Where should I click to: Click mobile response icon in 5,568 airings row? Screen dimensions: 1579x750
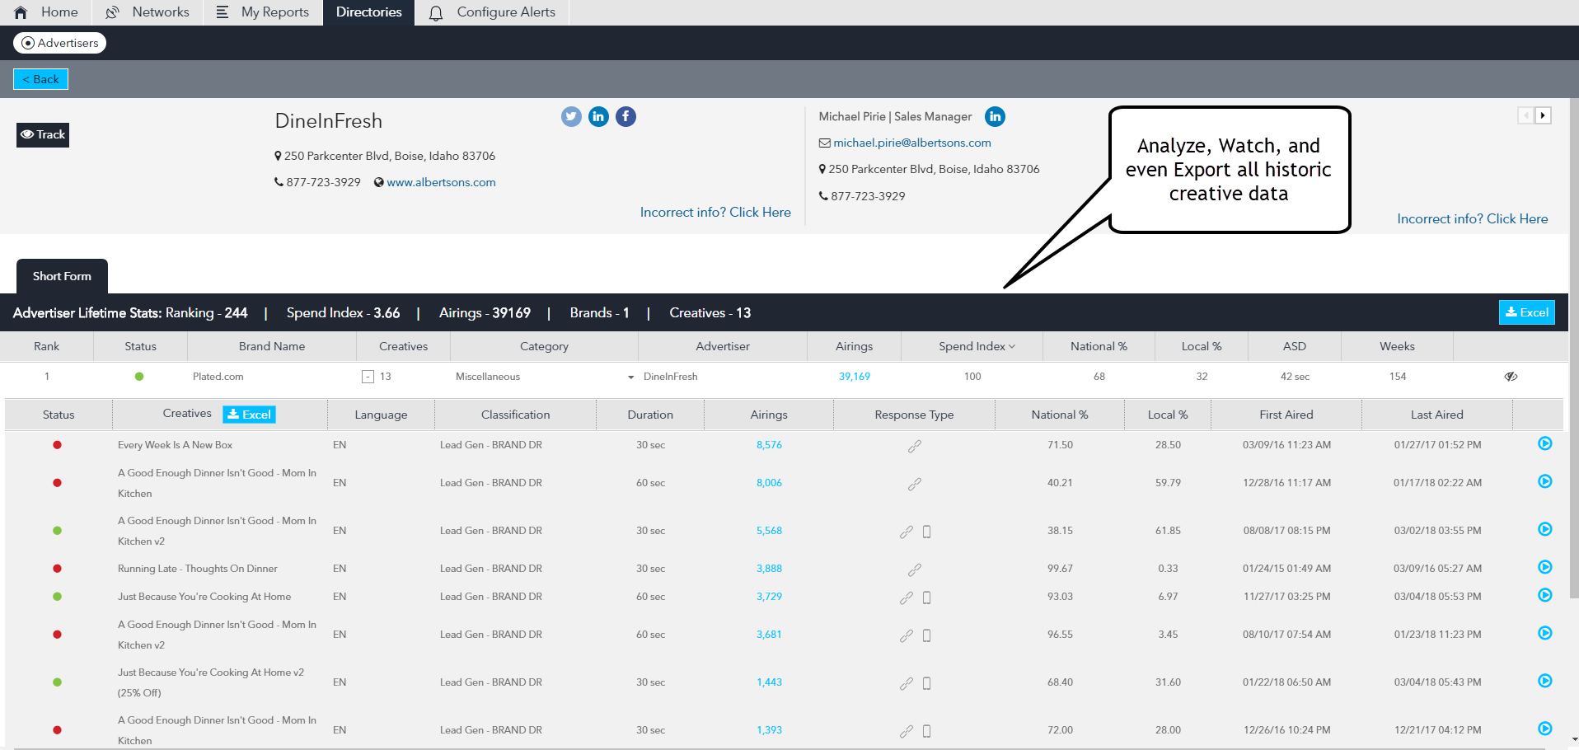(x=926, y=532)
